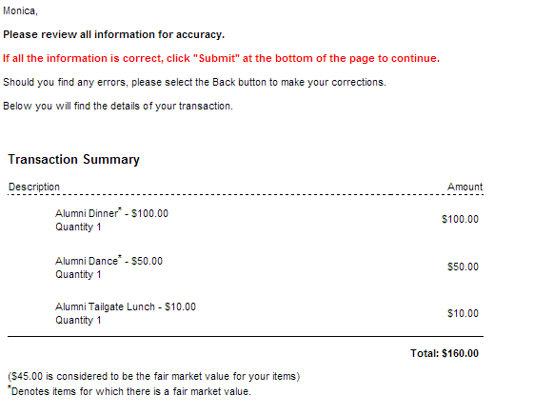Click the red Submit instruction sentence

pos(222,59)
